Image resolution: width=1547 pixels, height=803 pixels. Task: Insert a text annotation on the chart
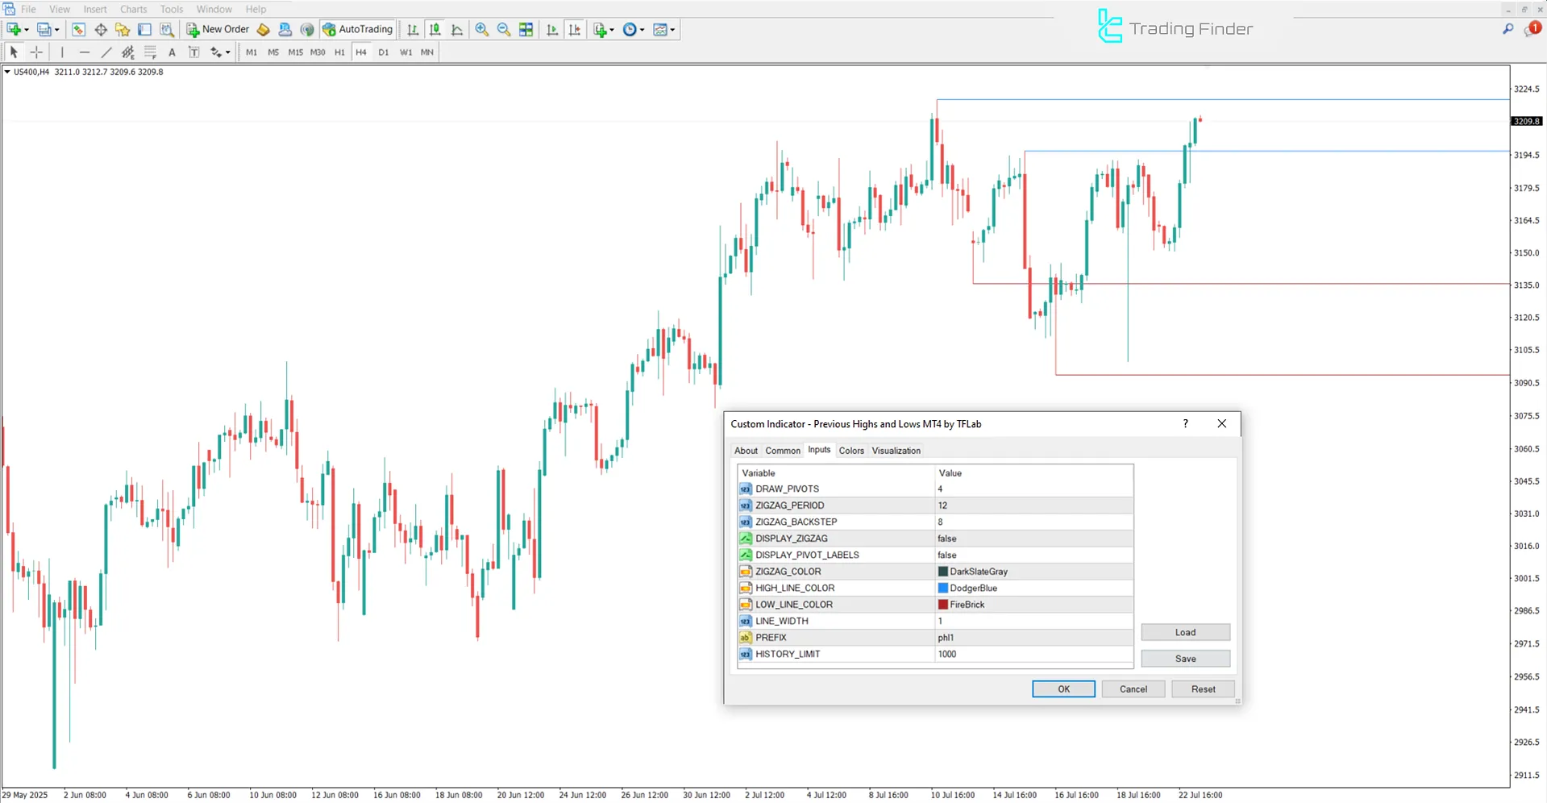pos(172,52)
